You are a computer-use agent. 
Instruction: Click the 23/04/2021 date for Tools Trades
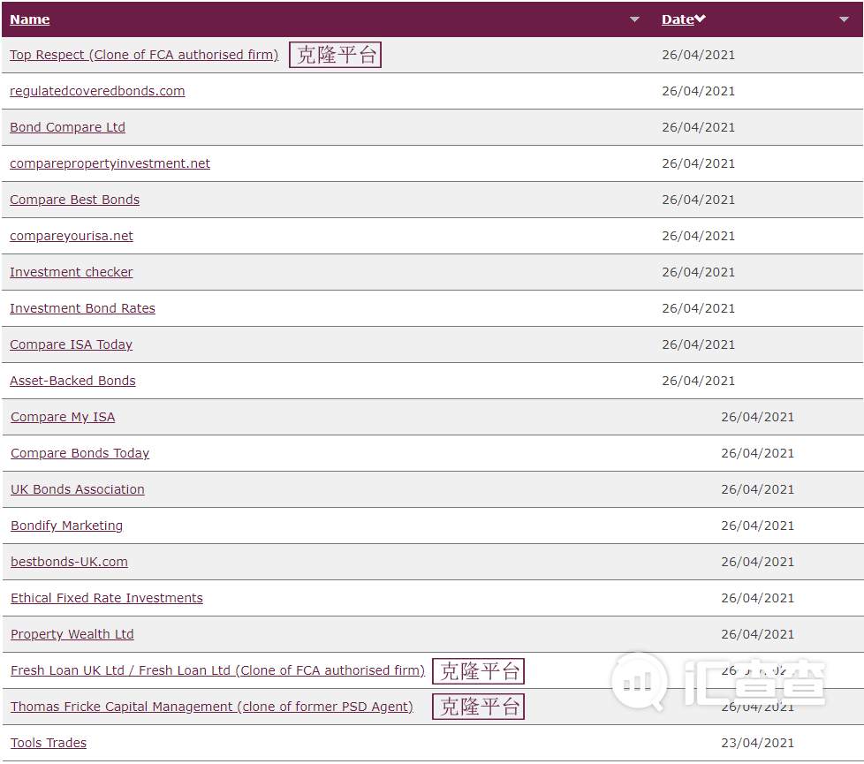pyautogui.click(x=758, y=743)
